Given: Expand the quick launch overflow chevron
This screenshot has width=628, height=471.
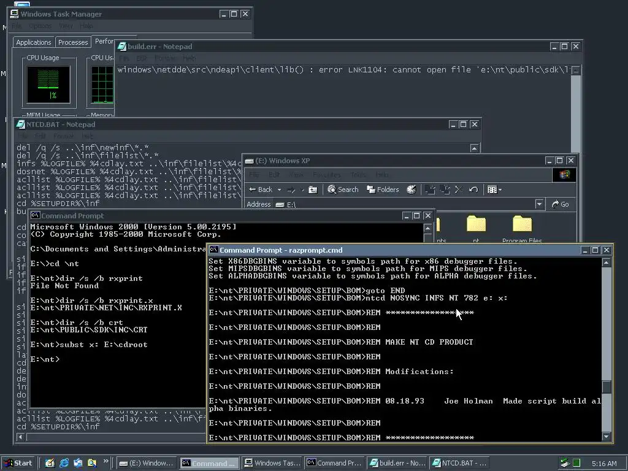Looking at the screenshot, I should (105, 461).
